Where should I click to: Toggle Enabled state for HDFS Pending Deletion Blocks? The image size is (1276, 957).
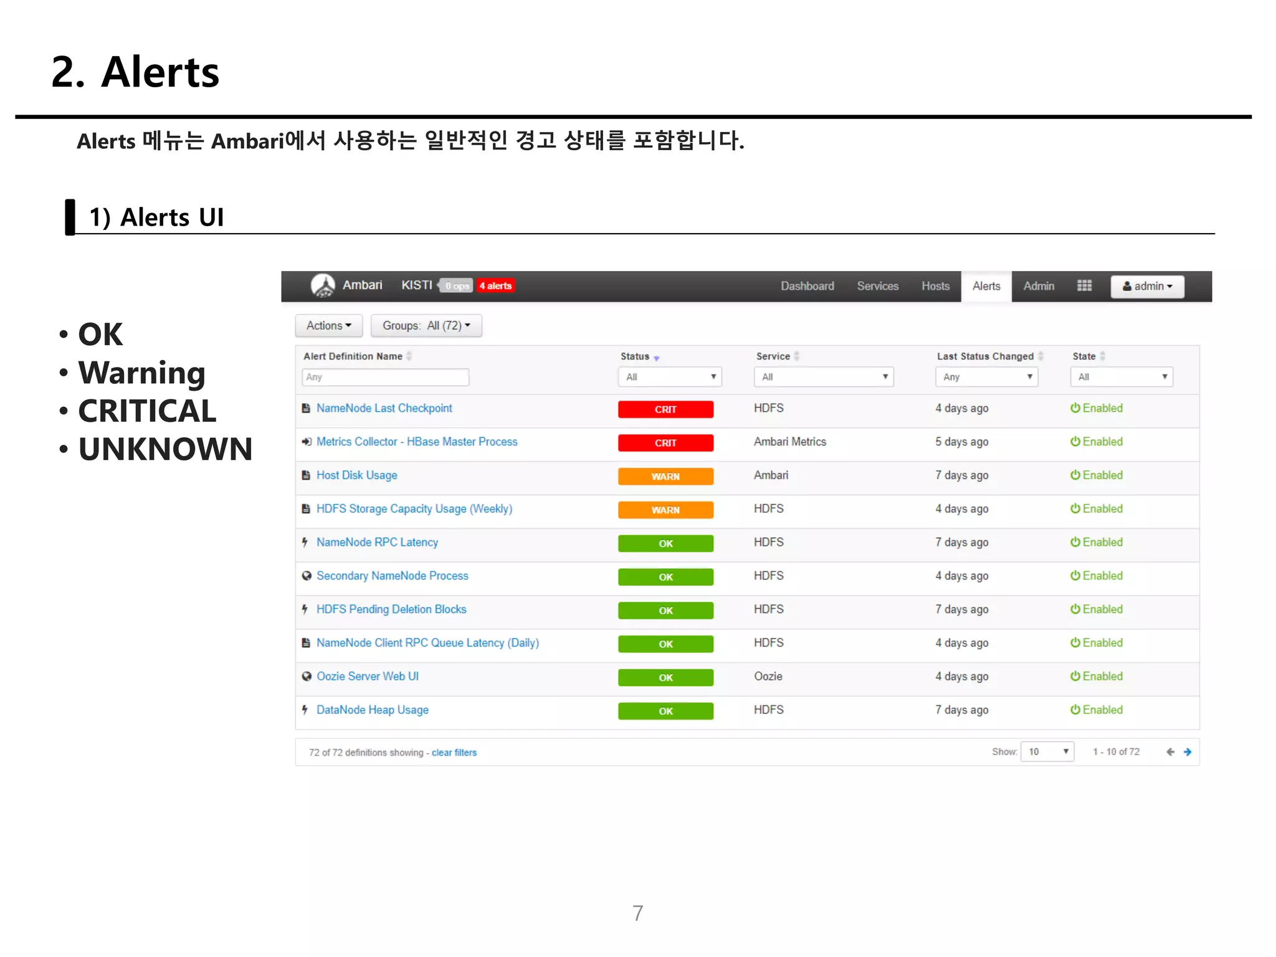click(1097, 609)
